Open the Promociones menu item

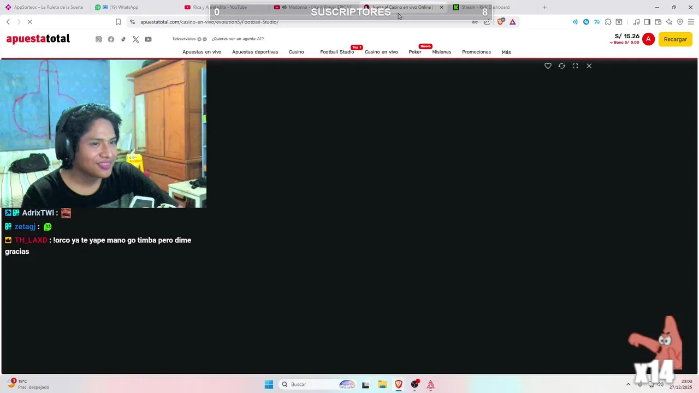[476, 52]
